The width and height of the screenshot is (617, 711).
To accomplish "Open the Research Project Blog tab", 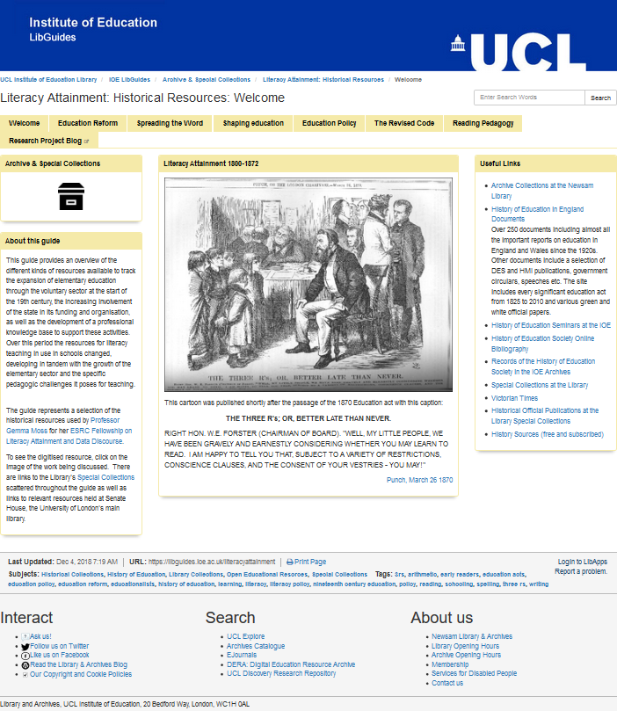I will coord(48,141).
